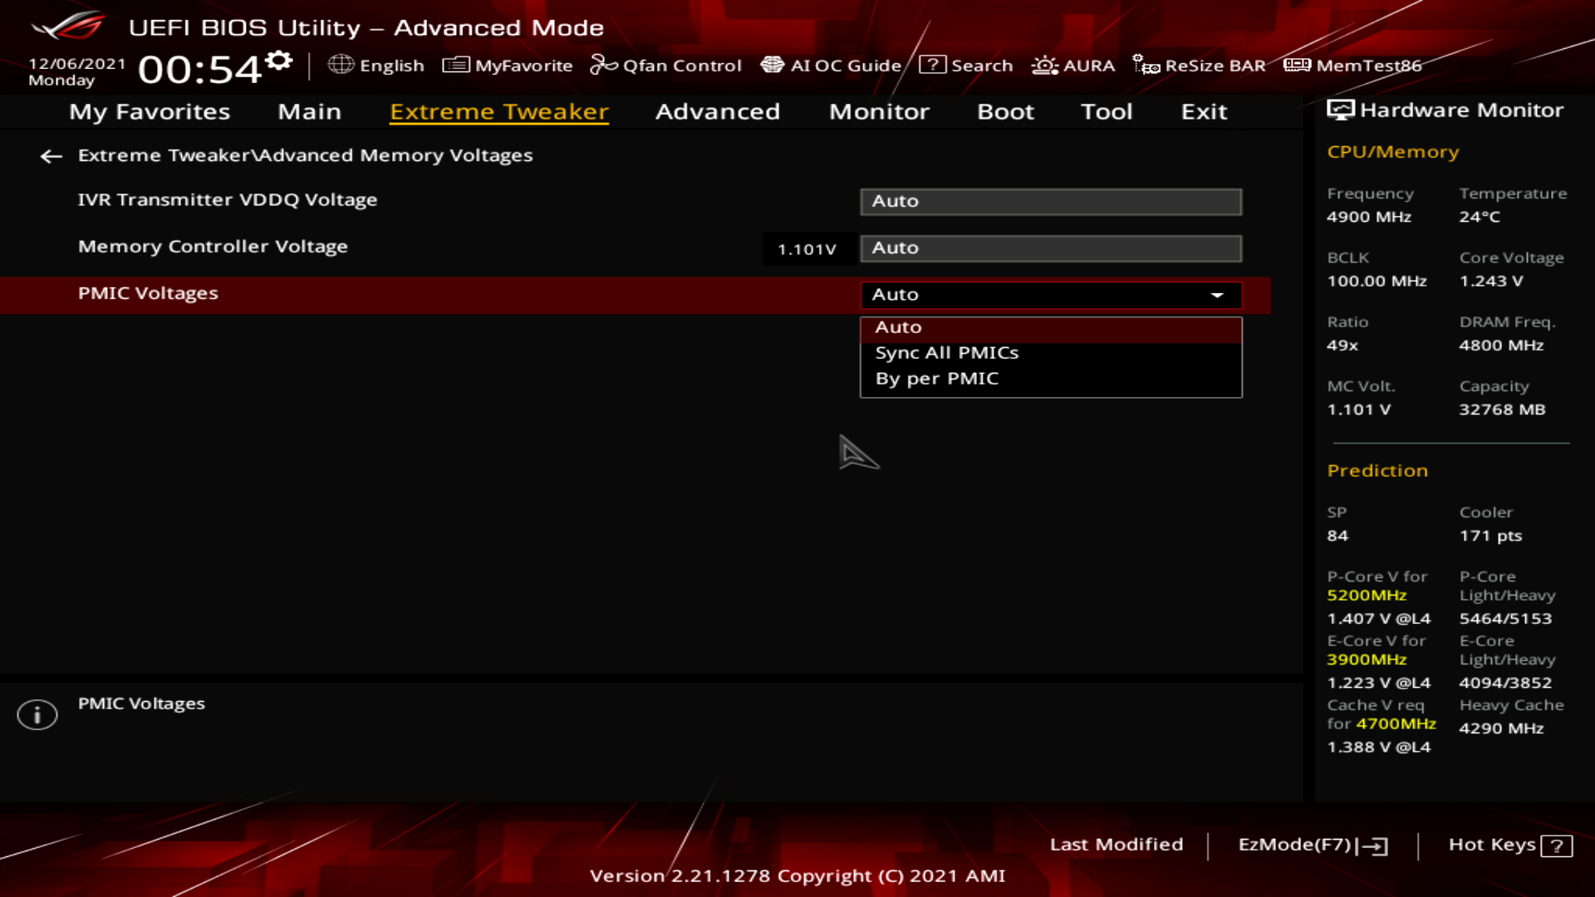Image resolution: width=1595 pixels, height=897 pixels.
Task: Switch to EzMode(F7)
Action: (1312, 845)
